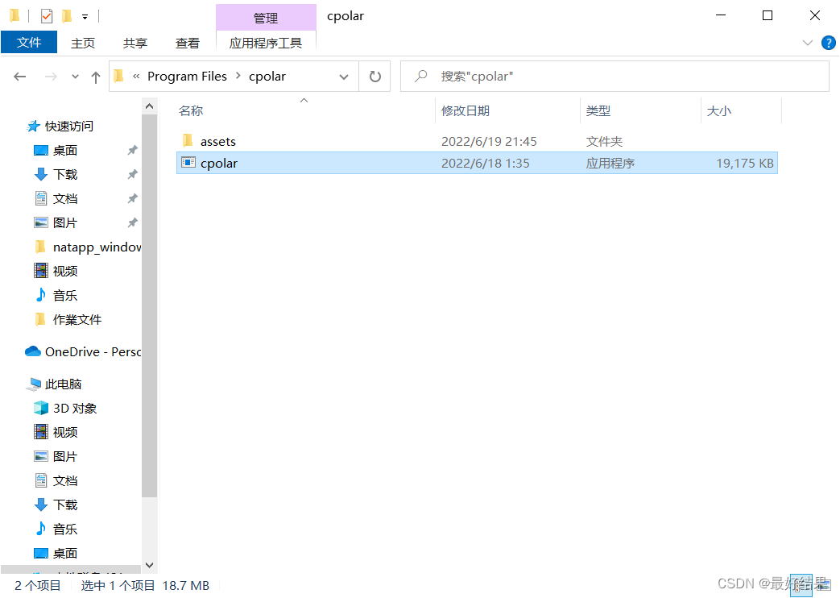Click the properties checkmark quick access icon
The height and width of the screenshot is (598, 840).
pos(47,16)
